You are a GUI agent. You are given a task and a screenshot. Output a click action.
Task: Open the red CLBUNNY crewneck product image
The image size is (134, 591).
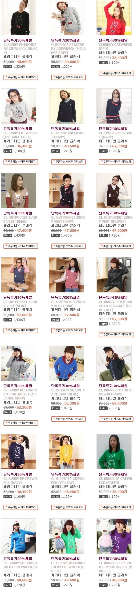point(114,18)
